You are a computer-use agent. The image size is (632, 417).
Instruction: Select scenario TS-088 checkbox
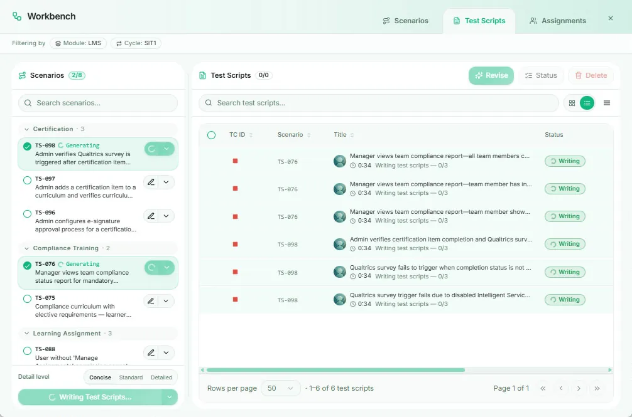pos(27,351)
